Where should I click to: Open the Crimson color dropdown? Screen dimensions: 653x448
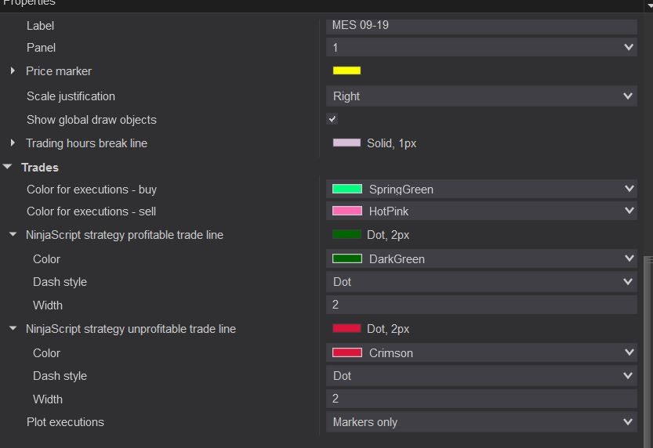click(x=481, y=353)
